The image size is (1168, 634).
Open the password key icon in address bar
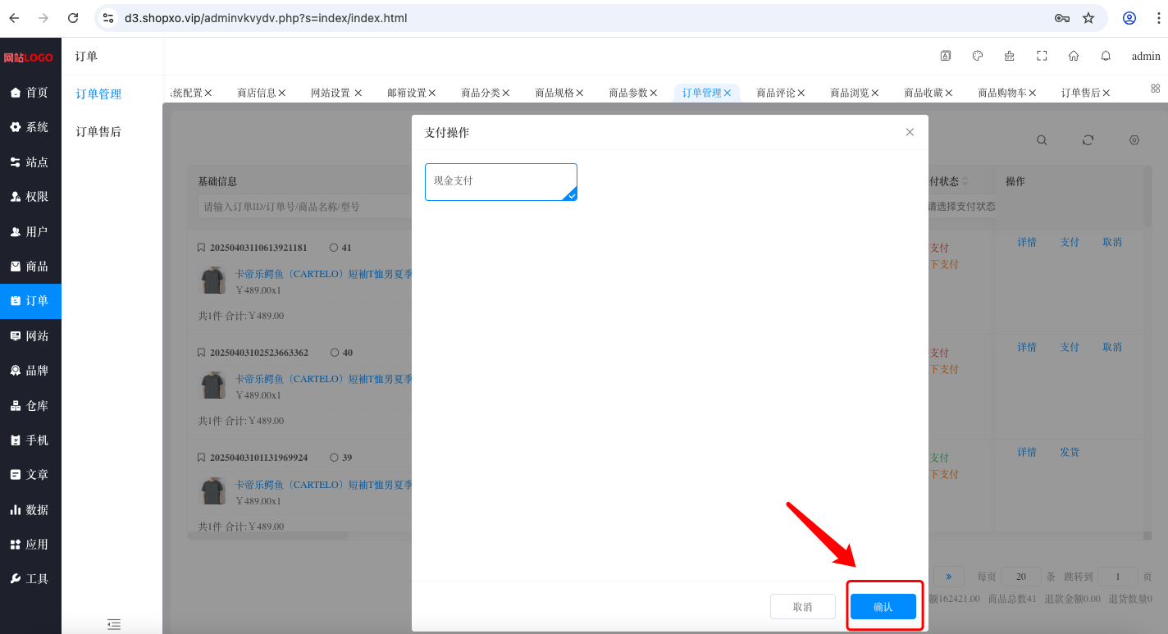(x=1061, y=18)
